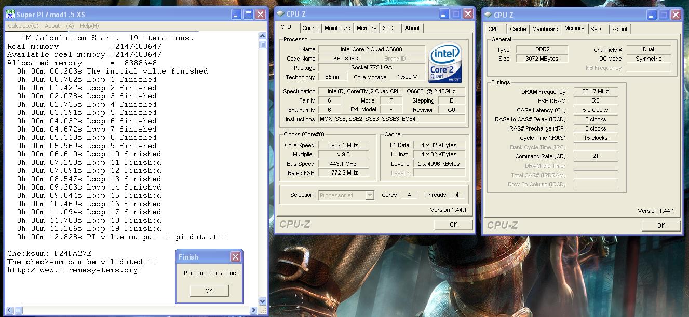
Task: Switch to SPD tab in CPU window
Action: pos(388,28)
